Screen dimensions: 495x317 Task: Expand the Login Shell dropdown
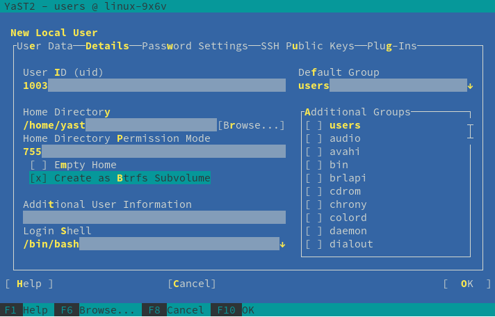[282, 244]
